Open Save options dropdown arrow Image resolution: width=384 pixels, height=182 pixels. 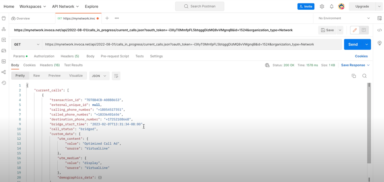coord(340,30)
